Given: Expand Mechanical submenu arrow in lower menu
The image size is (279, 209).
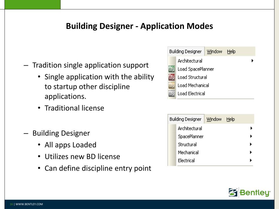Looking at the screenshot, I should pos(251,152).
